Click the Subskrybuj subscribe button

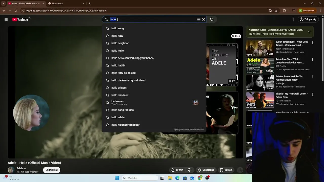click(x=52, y=170)
